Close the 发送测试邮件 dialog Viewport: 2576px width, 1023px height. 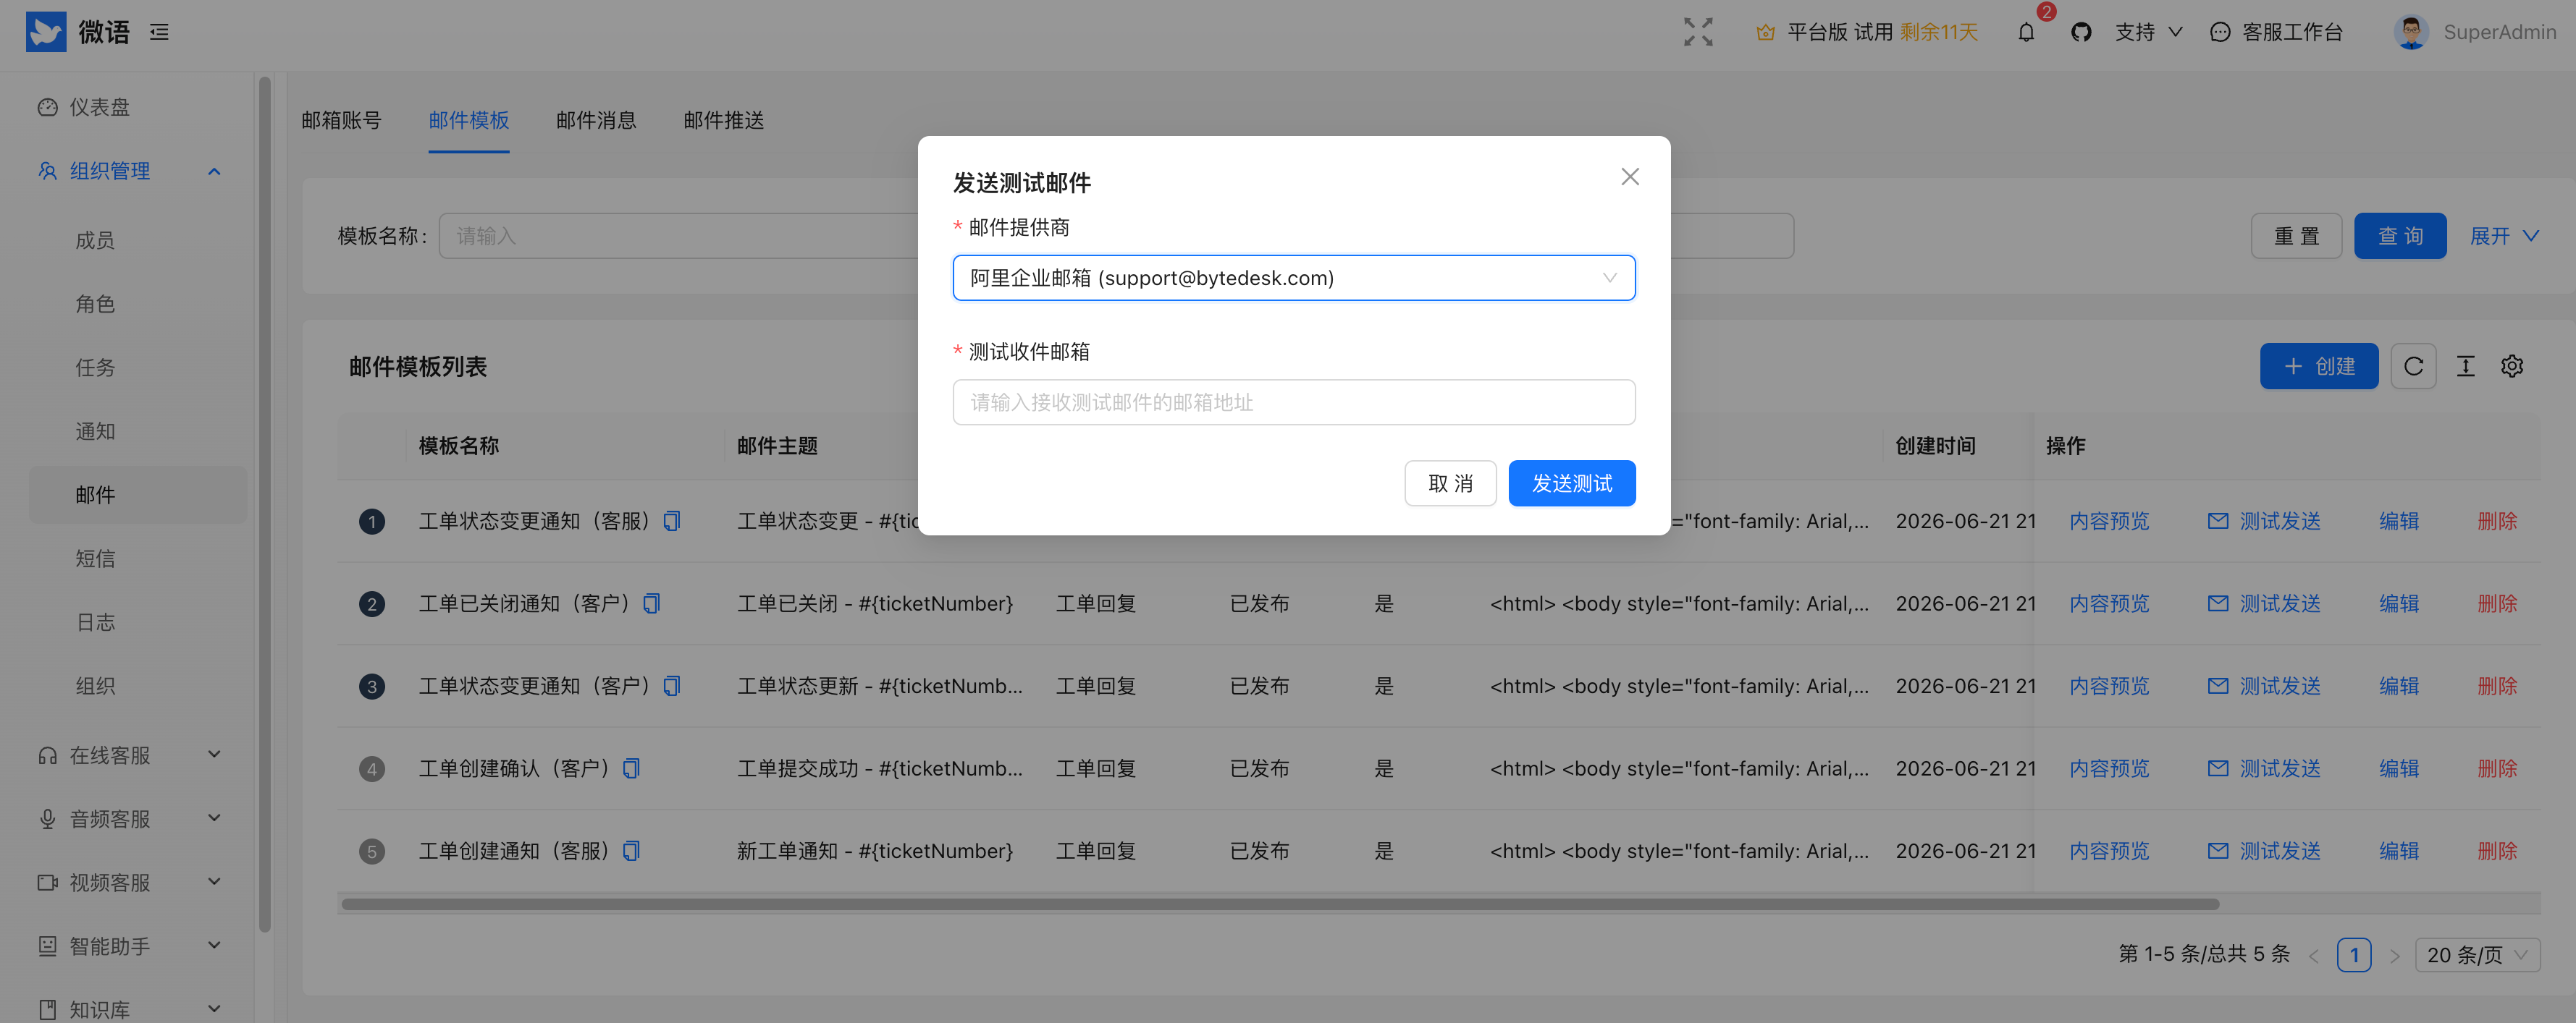click(1629, 177)
